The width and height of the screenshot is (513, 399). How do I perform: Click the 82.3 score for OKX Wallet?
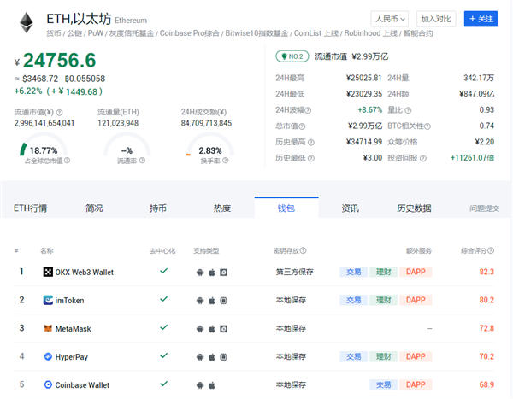486,272
